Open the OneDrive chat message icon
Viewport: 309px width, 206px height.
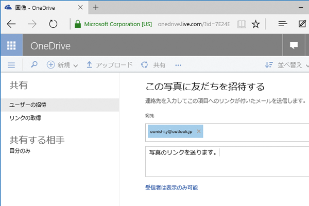[x=294, y=45]
